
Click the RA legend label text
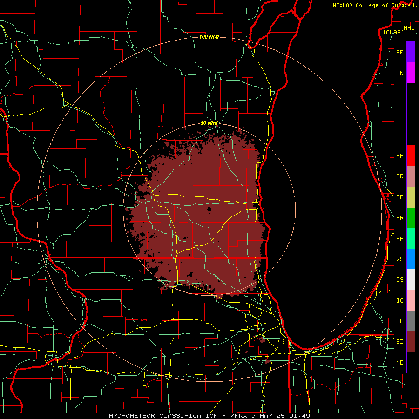399,239
